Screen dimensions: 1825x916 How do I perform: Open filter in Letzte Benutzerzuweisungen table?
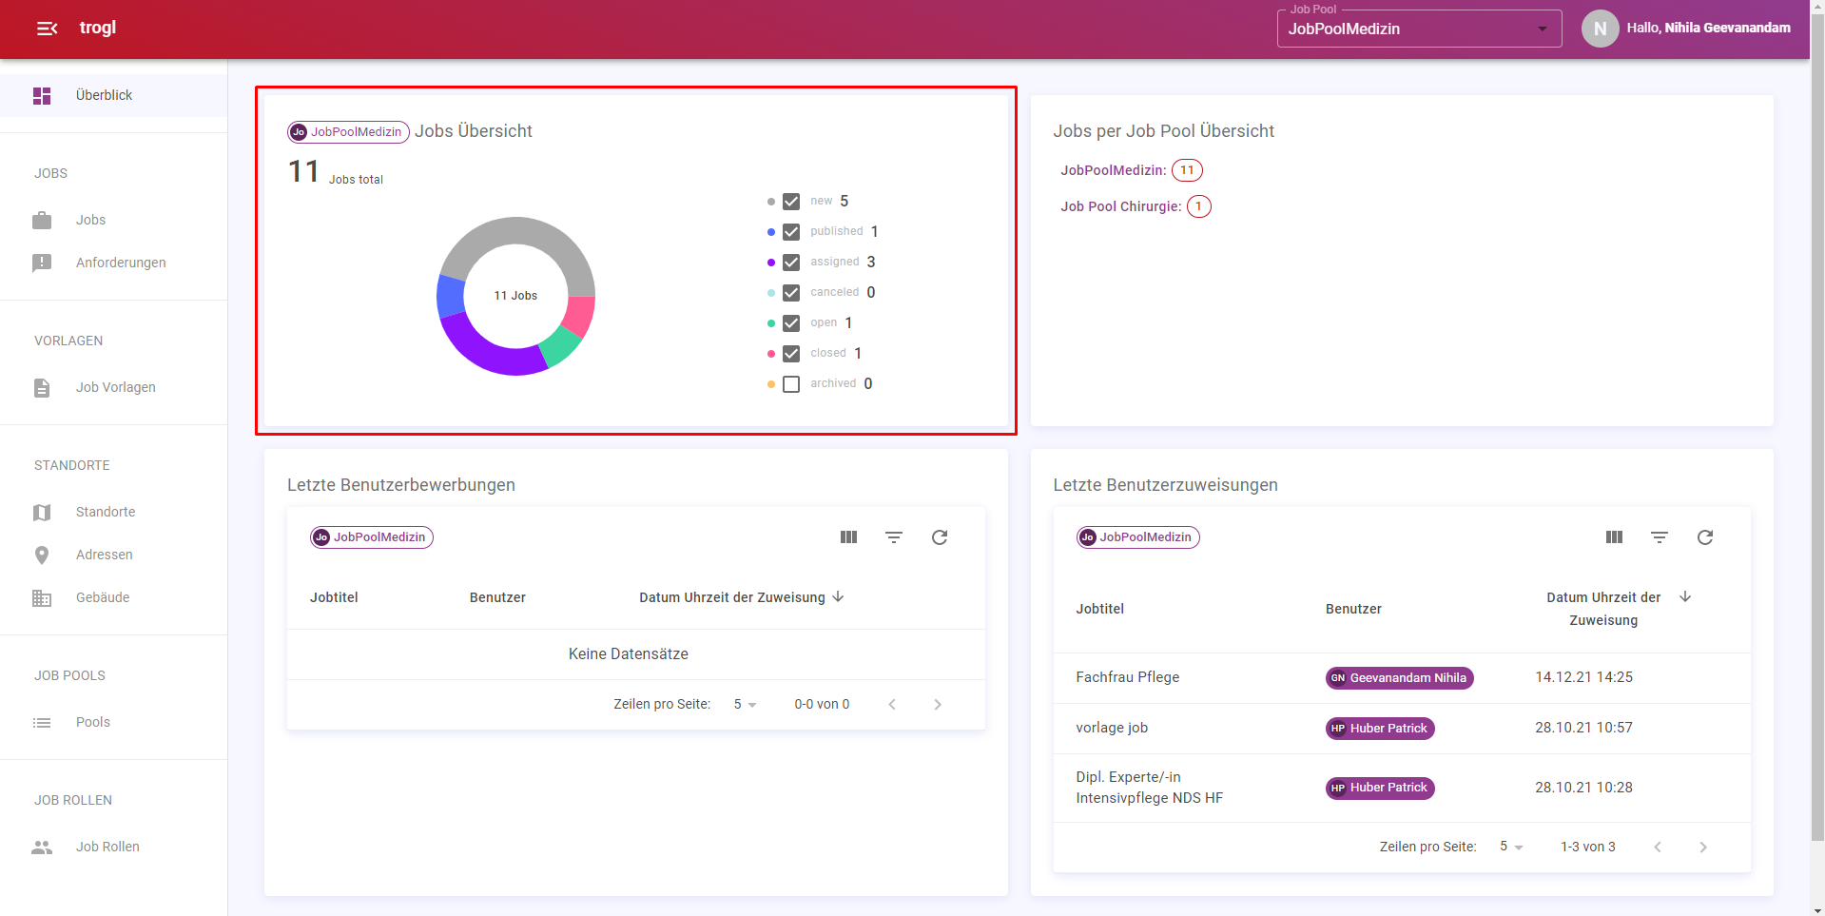click(1660, 537)
